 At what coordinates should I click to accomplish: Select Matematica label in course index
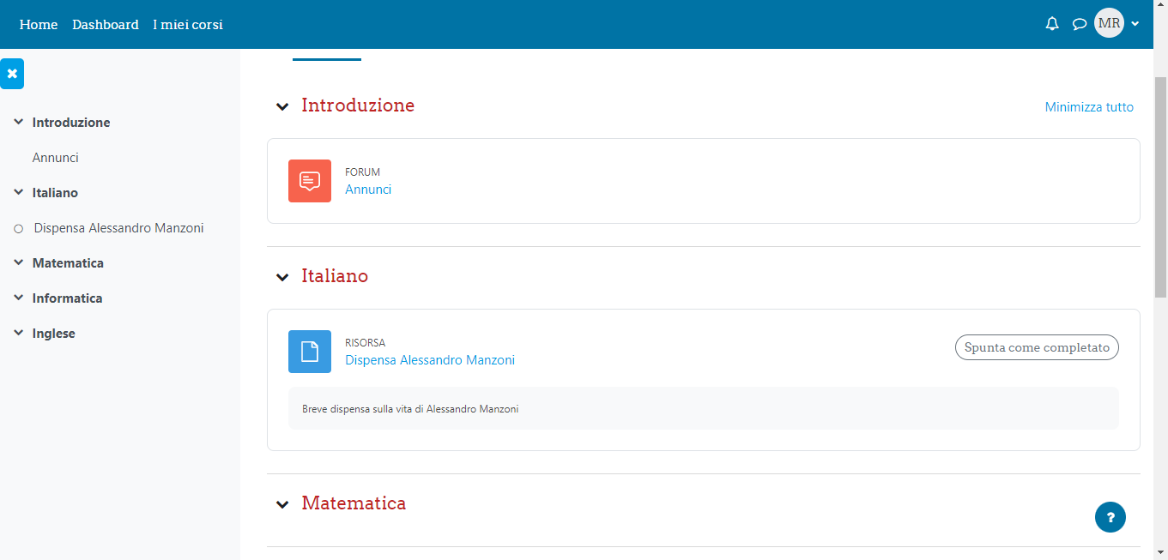coord(68,263)
